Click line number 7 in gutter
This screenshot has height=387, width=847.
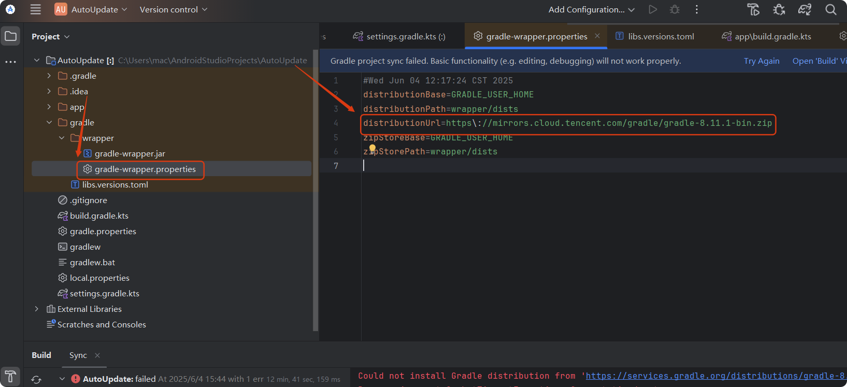(336, 165)
